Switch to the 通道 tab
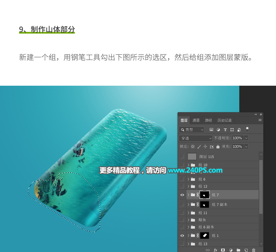Viewport: 276px width, 252px height. [196, 120]
